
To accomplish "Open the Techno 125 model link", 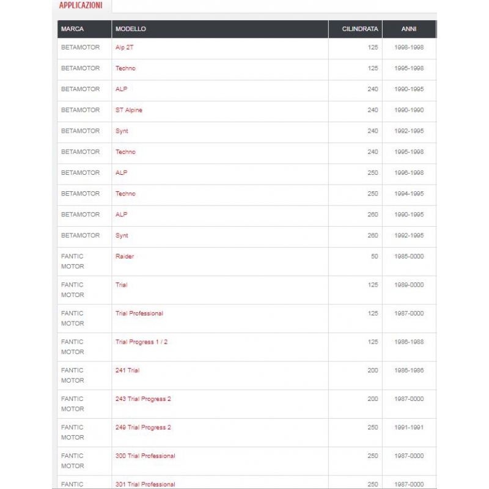I will coord(125,68).
